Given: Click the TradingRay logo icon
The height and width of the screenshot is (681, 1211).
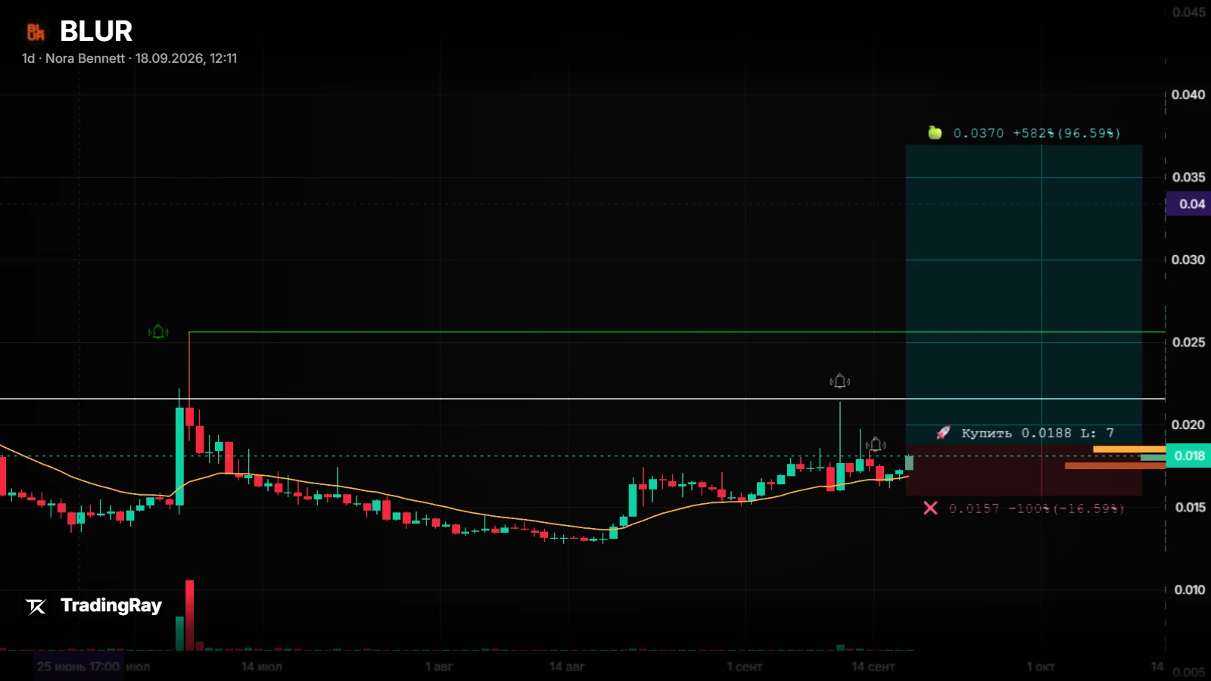Looking at the screenshot, I should click(36, 606).
